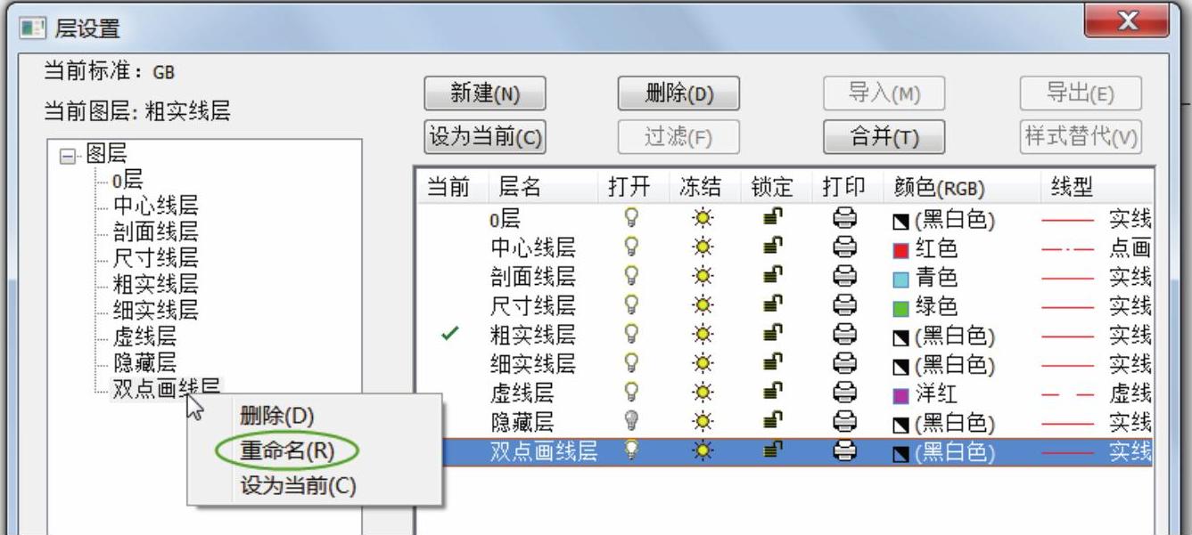Click the freeze sun icon for 粗实线层
The width and height of the screenshot is (1192, 535).
pos(704,336)
